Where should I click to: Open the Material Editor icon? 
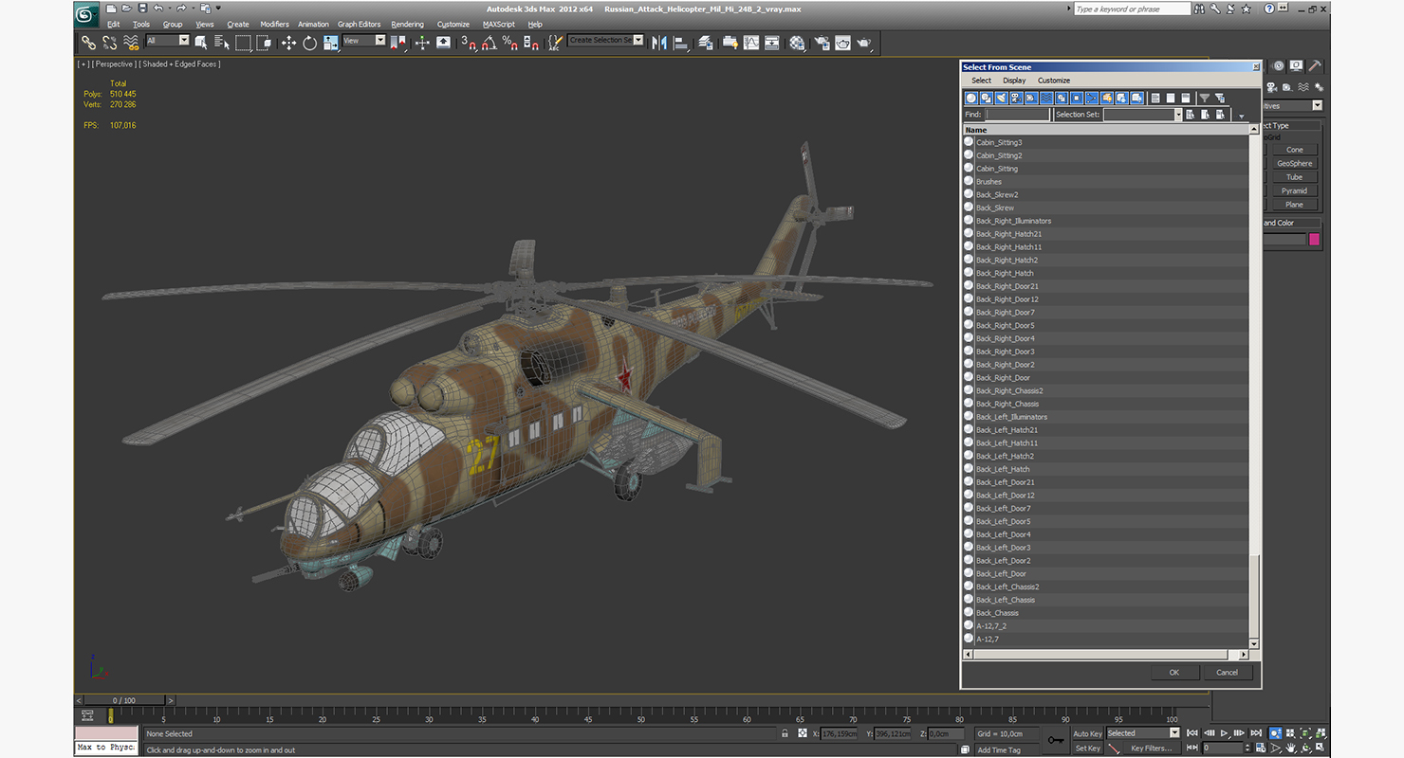tap(797, 43)
